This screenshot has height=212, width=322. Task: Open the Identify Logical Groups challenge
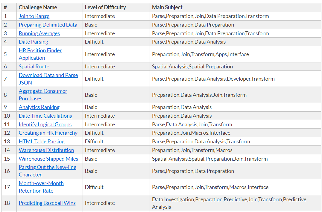pyautogui.click(x=45, y=125)
